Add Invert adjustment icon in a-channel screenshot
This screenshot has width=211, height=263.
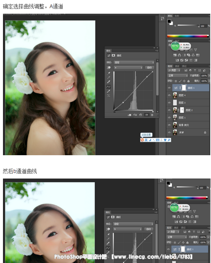177,60
